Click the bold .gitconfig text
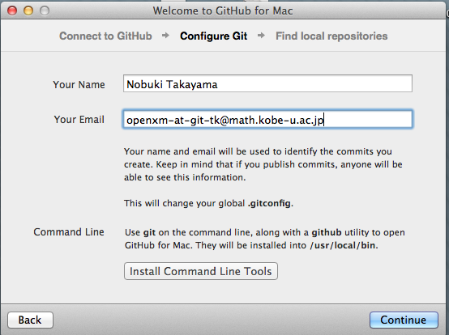Screen dimensions: 449x335 coord(270,203)
